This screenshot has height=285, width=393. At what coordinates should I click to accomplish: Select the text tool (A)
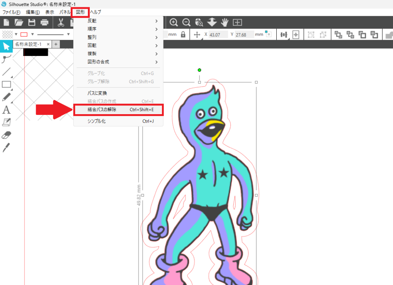point(6,110)
